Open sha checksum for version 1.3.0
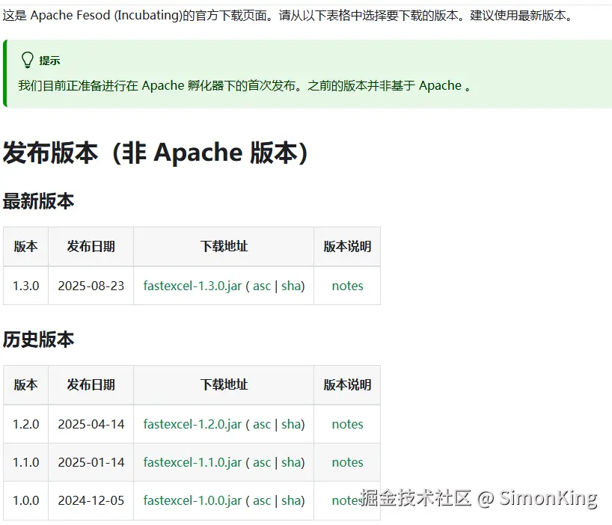Image resolution: width=612 pixels, height=525 pixels. click(x=291, y=286)
